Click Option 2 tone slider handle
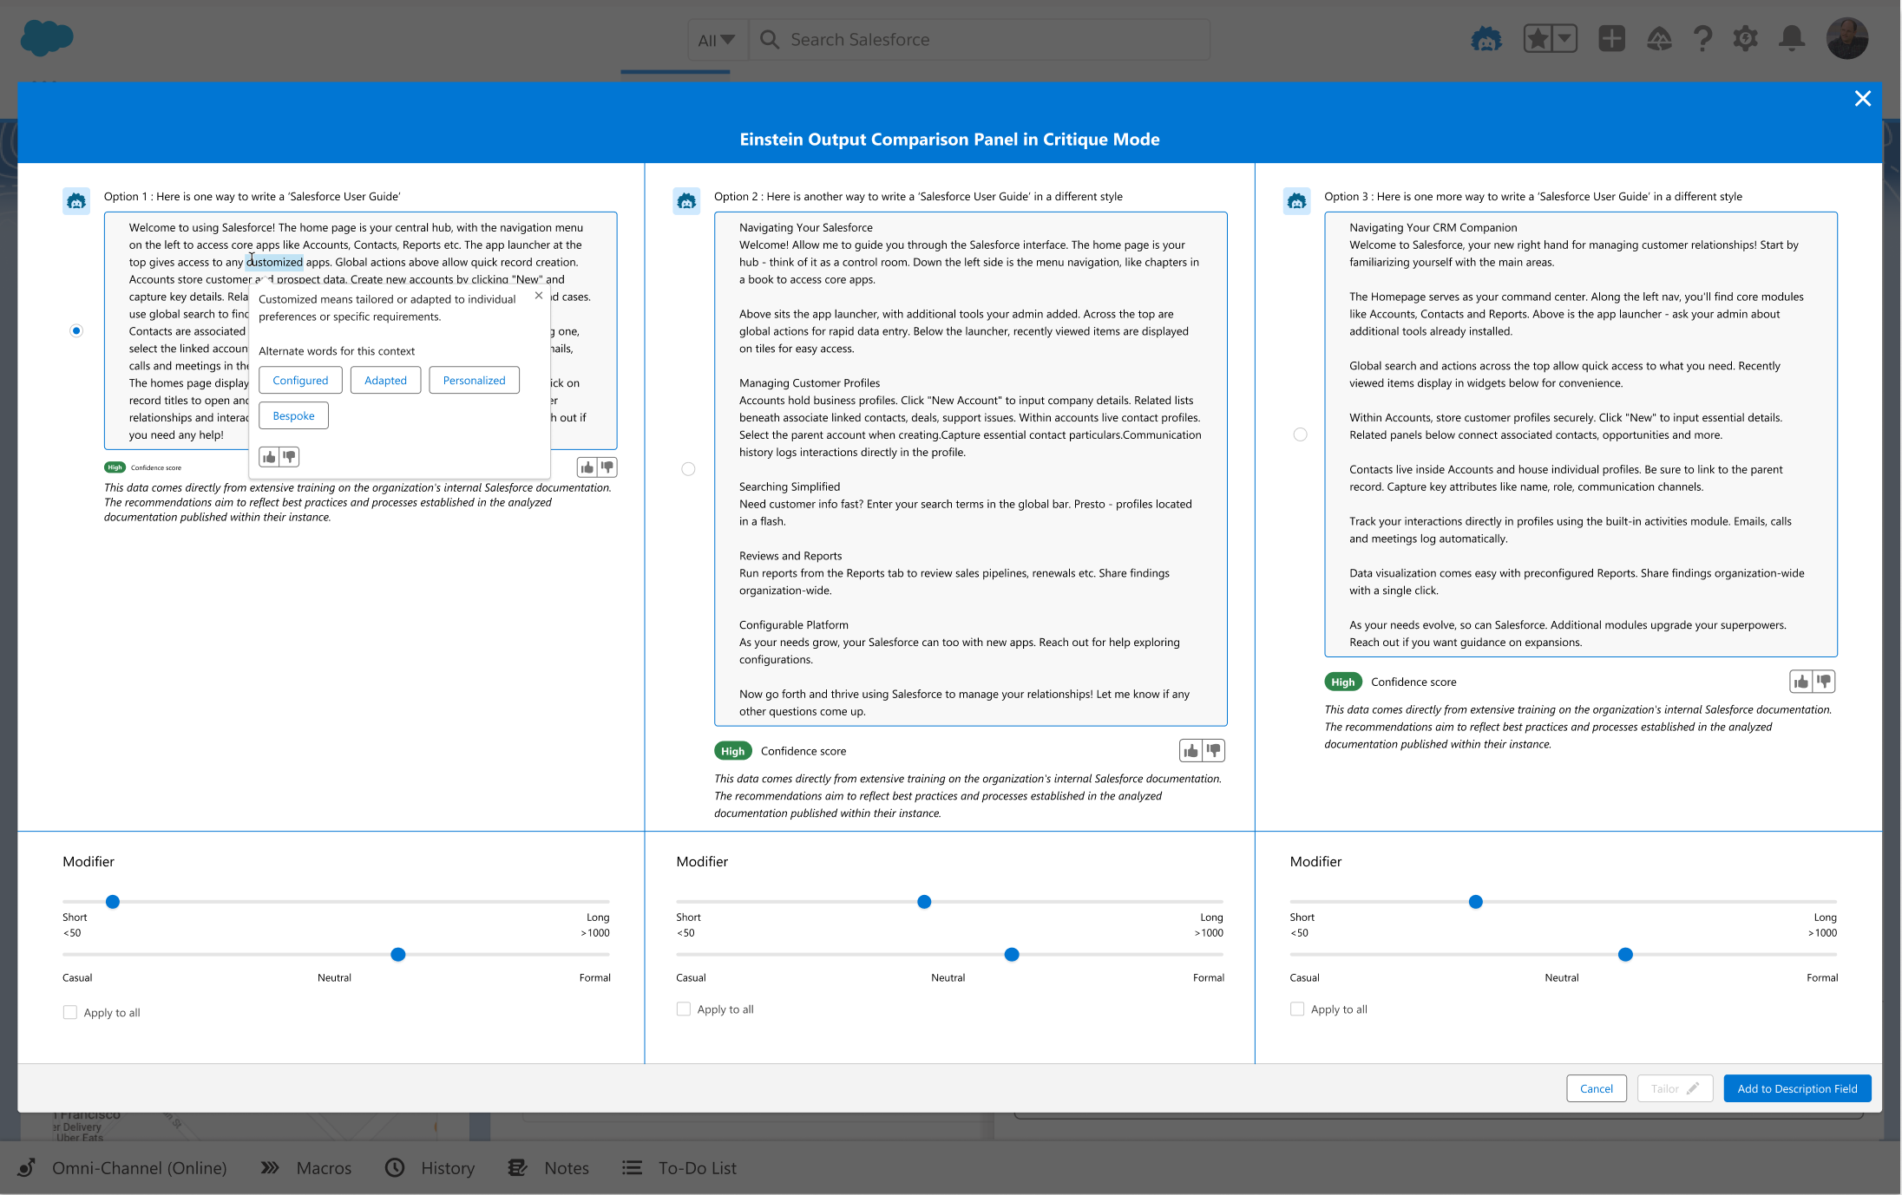This screenshot has width=1902, height=1195. (1012, 955)
